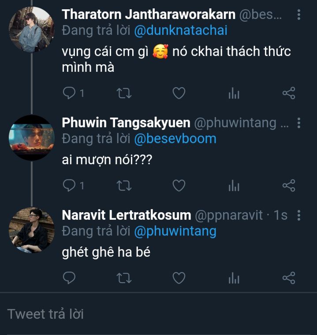
Task: Open more options for Tharatorn's tweet
Action: pyautogui.click(x=299, y=15)
